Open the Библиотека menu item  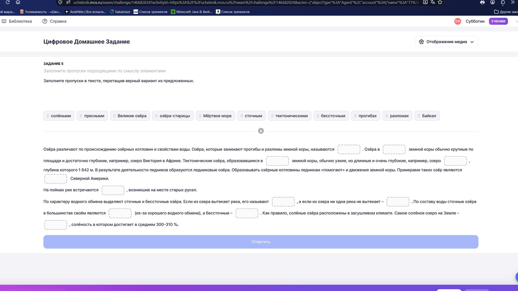[x=17, y=21]
